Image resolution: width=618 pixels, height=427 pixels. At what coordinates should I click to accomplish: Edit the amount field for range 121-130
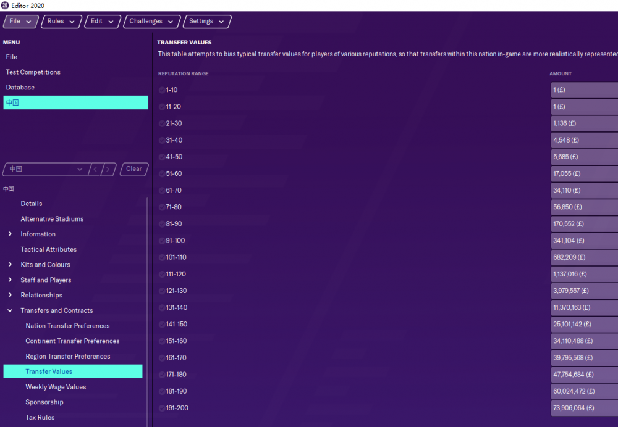(x=583, y=291)
